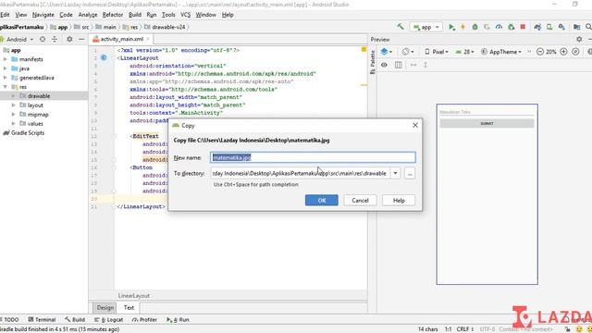Expand the mipmap folder
This screenshot has height=333, width=592.
[14, 115]
